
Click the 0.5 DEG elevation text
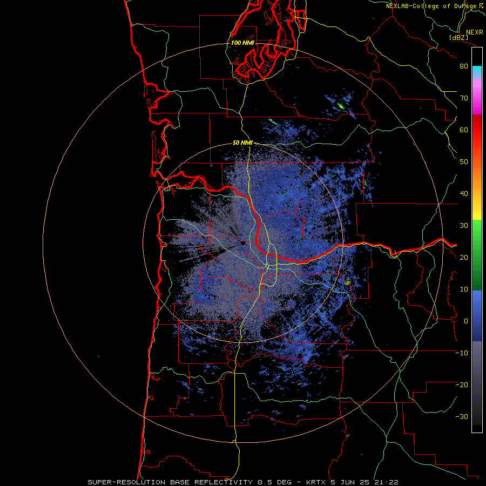[x=274, y=482]
